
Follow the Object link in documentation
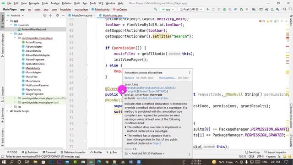[x=157, y=143]
